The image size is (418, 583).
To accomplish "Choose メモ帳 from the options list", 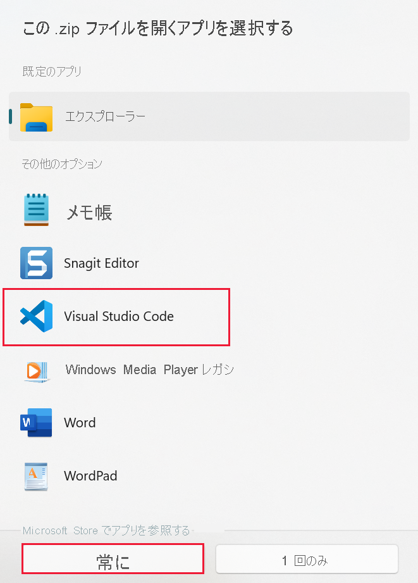I will 89,212.
